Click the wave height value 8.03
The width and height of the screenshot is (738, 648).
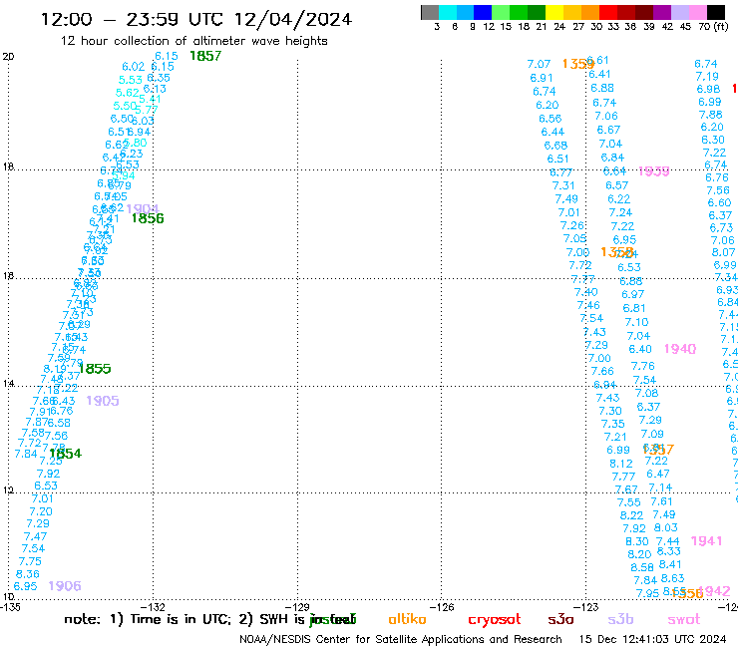pos(665,527)
